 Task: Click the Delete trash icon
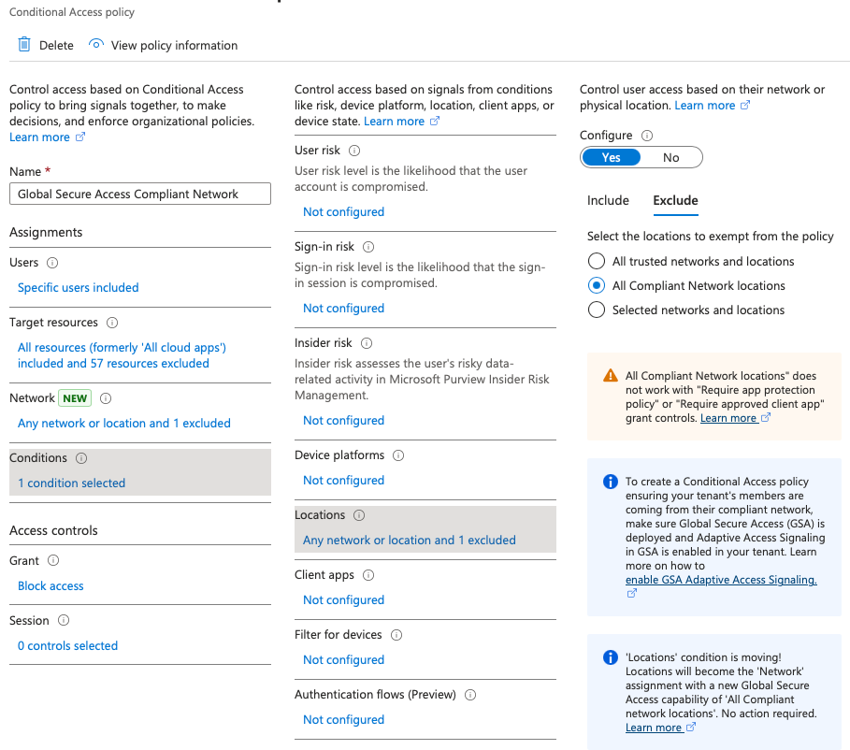pyautogui.click(x=24, y=45)
